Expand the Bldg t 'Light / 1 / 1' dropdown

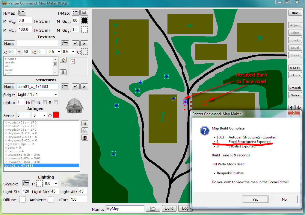point(37,94)
